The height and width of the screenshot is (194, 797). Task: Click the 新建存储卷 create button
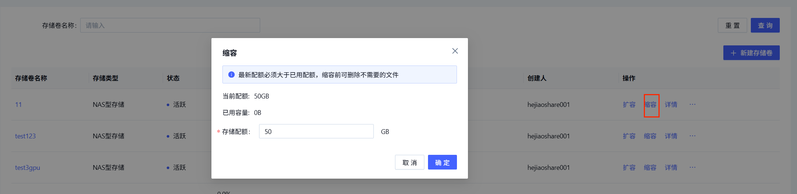751,53
